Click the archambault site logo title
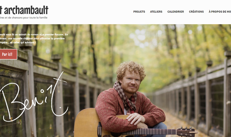Screen dimensions: 231x137 pos(24,10)
